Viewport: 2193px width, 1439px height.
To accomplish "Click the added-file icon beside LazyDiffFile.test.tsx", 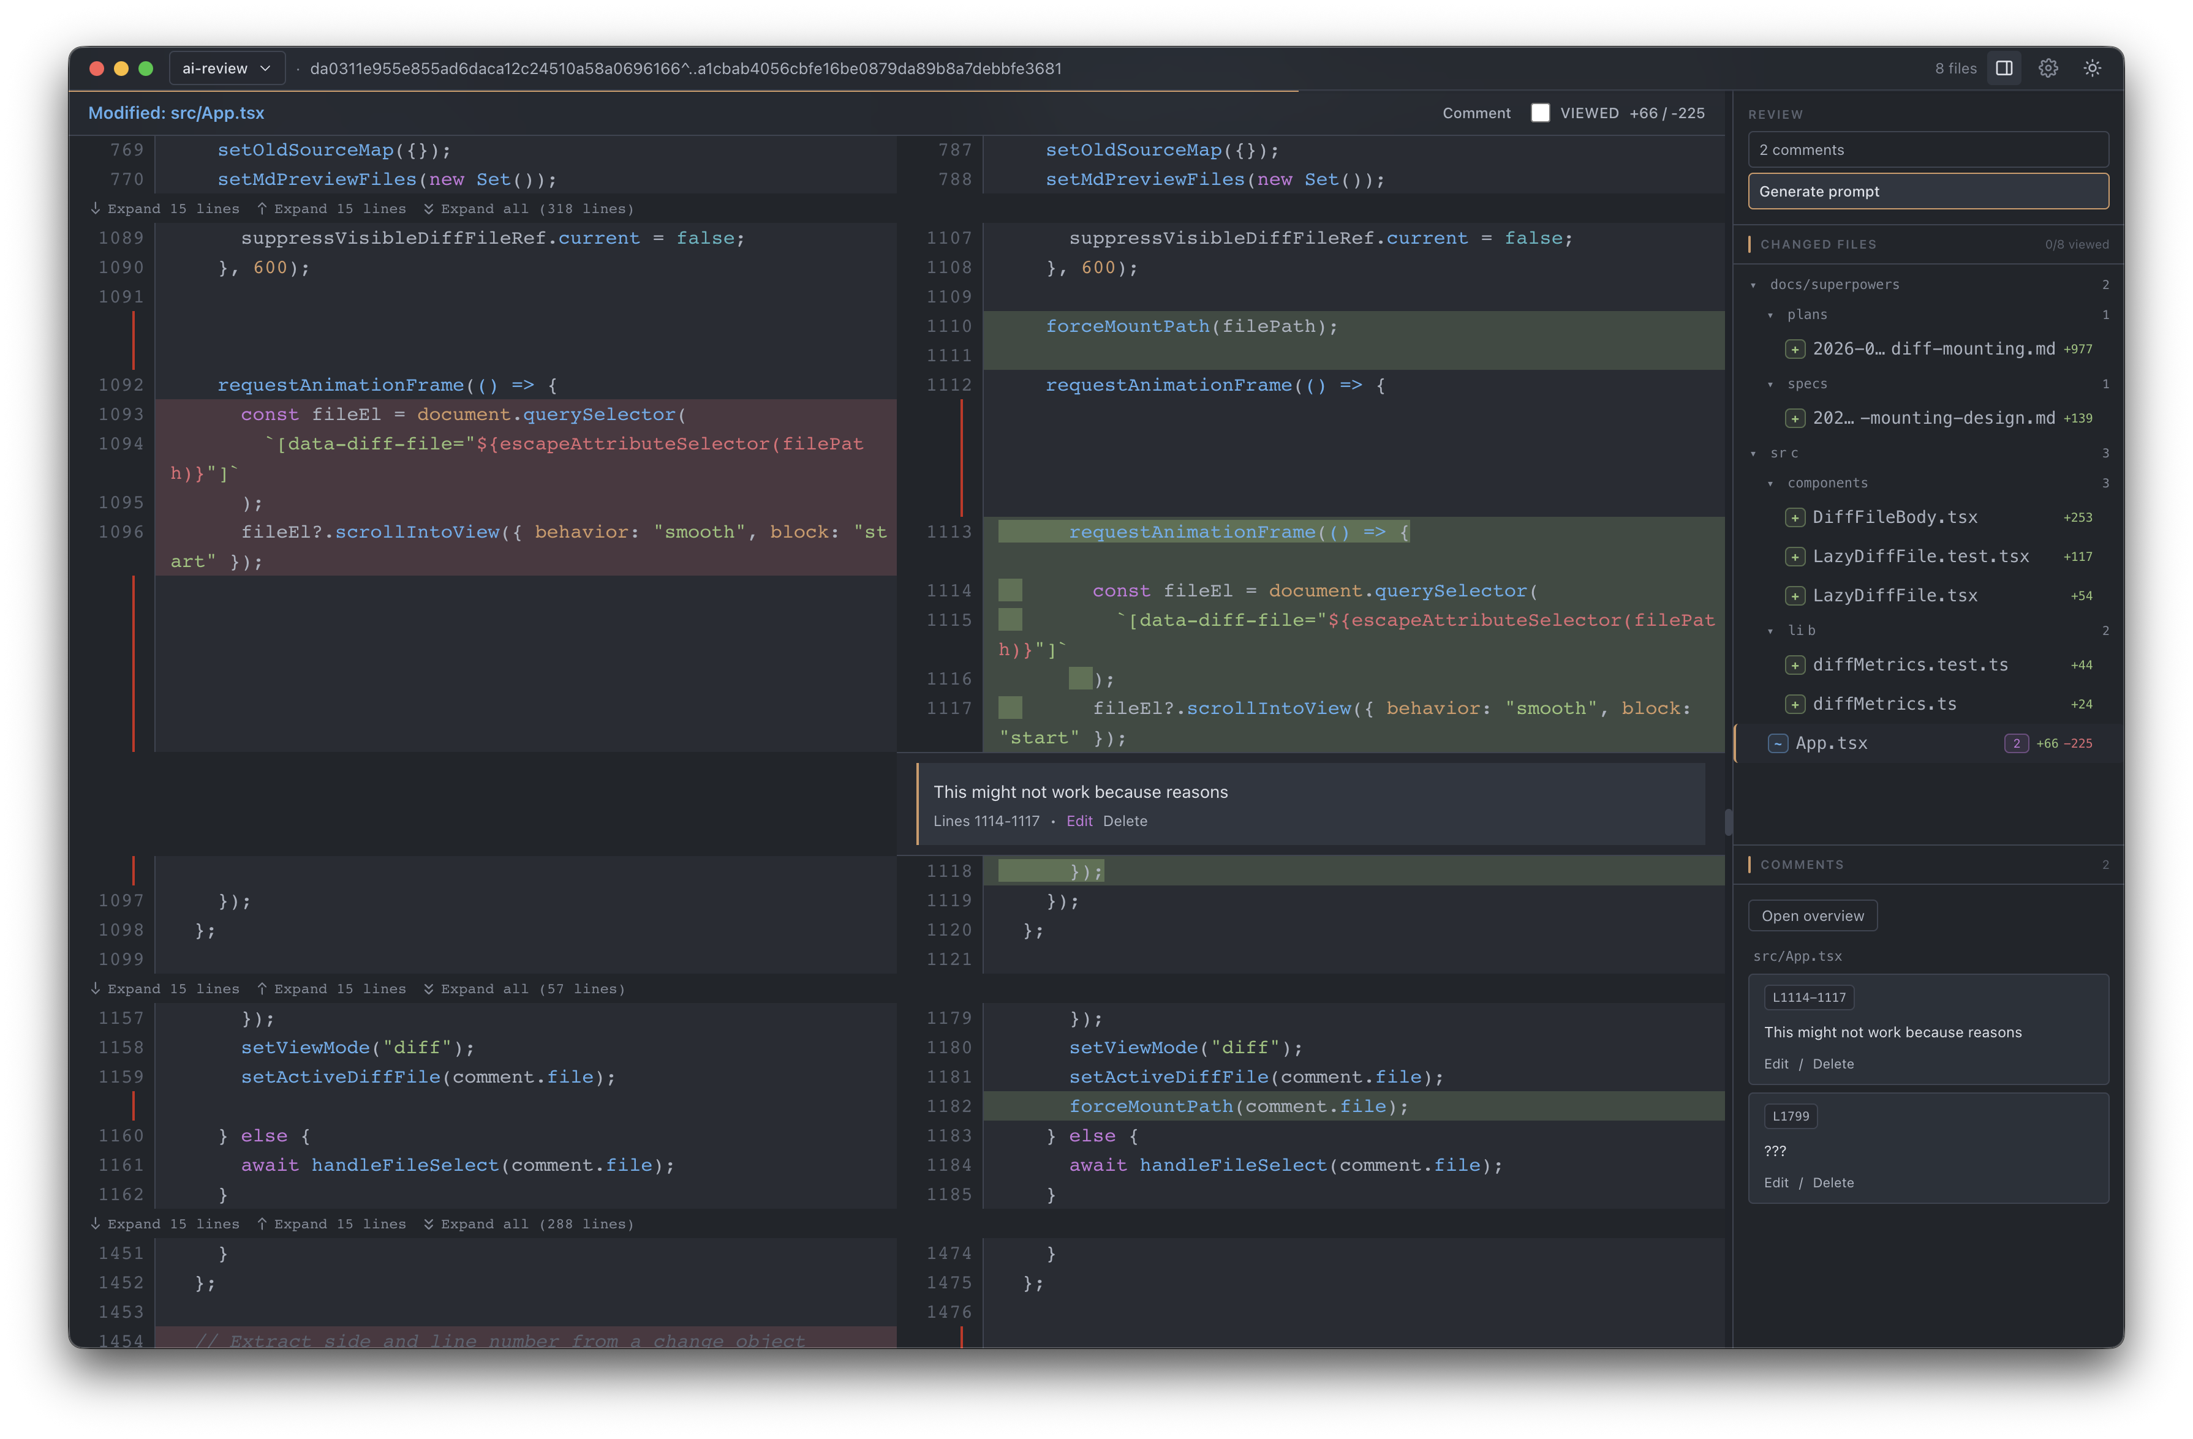I will [1794, 557].
